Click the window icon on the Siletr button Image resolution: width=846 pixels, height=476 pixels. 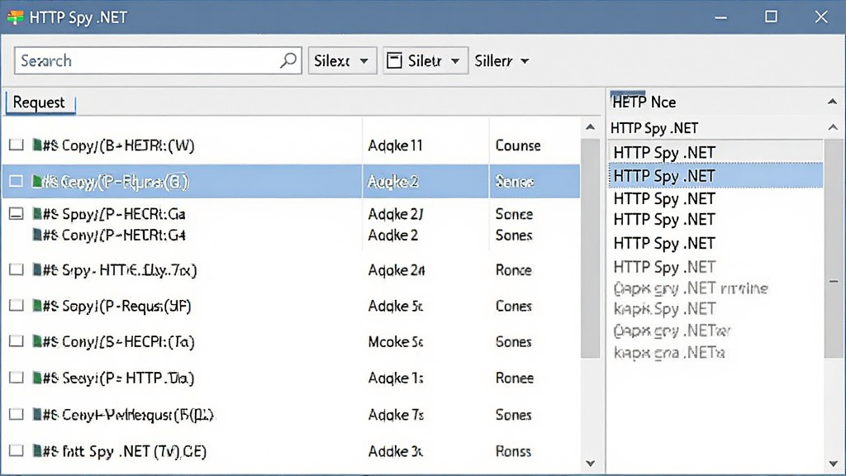(x=394, y=60)
